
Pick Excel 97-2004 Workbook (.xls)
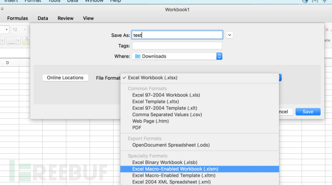[200, 95]
